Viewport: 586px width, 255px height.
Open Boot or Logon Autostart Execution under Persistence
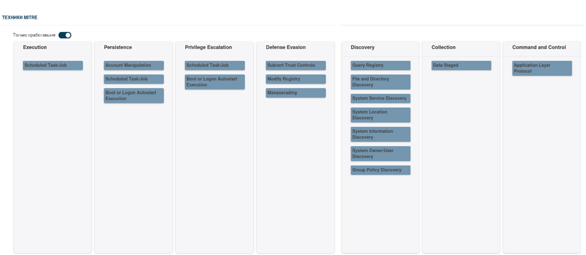click(x=134, y=96)
